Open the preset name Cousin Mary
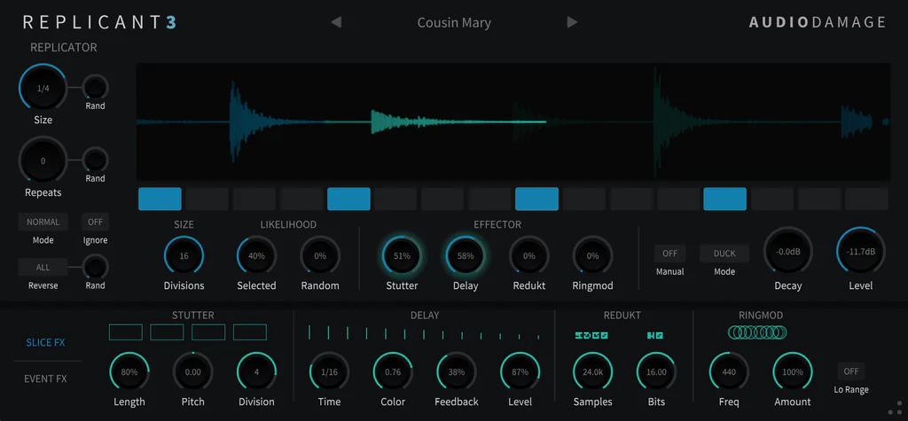This screenshot has width=908, height=421. click(454, 23)
